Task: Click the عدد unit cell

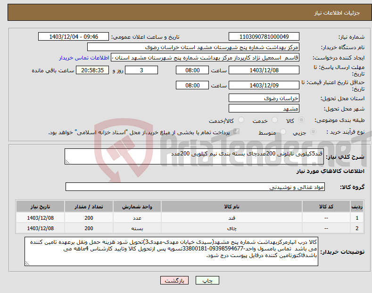Action: click(x=137, y=218)
